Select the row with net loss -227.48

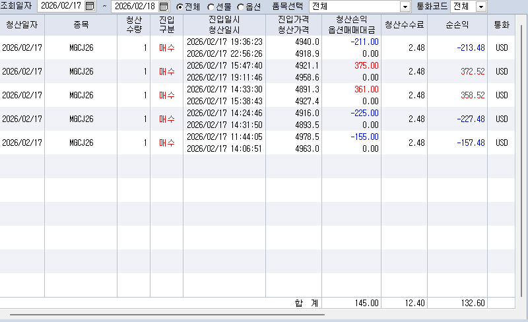(257, 119)
